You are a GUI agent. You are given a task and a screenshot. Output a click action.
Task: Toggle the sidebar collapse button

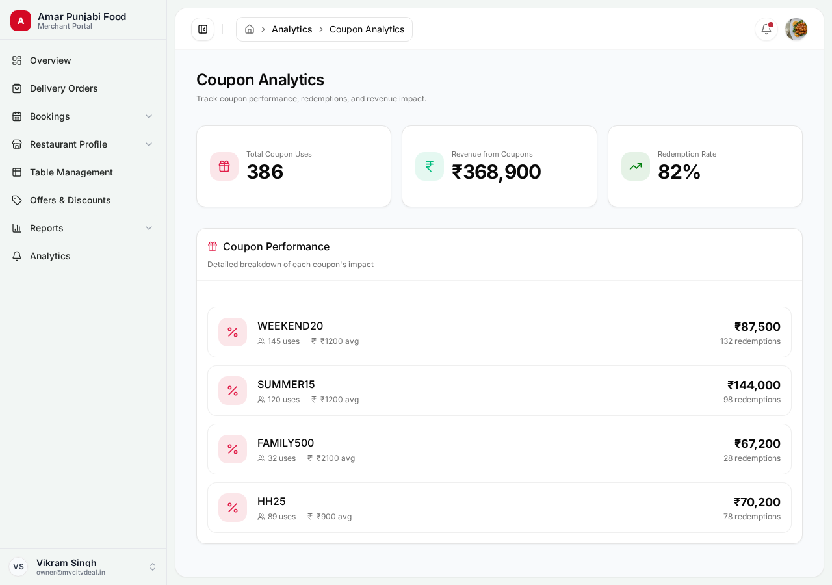pyautogui.click(x=203, y=29)
